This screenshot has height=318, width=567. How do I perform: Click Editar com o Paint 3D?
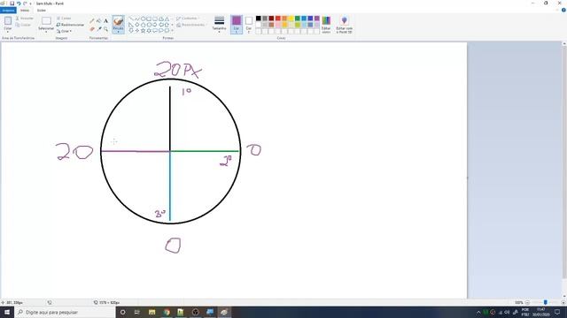[344, 25]
